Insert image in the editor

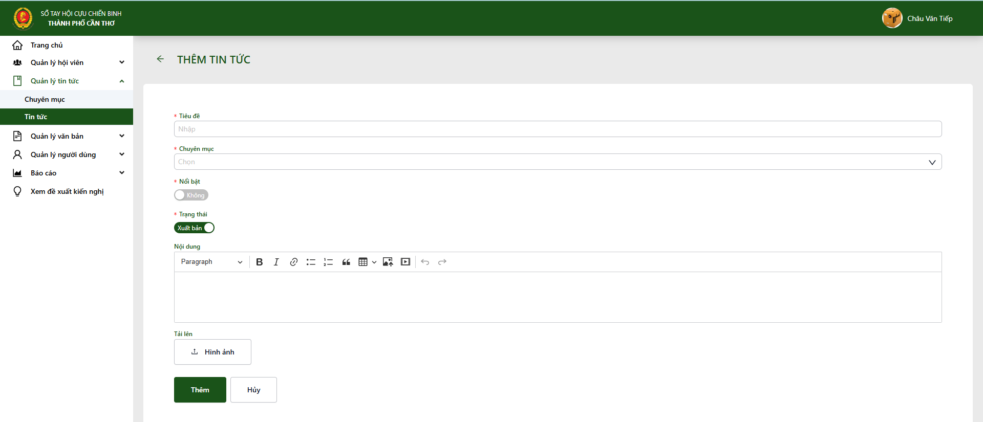pos(388,262)
